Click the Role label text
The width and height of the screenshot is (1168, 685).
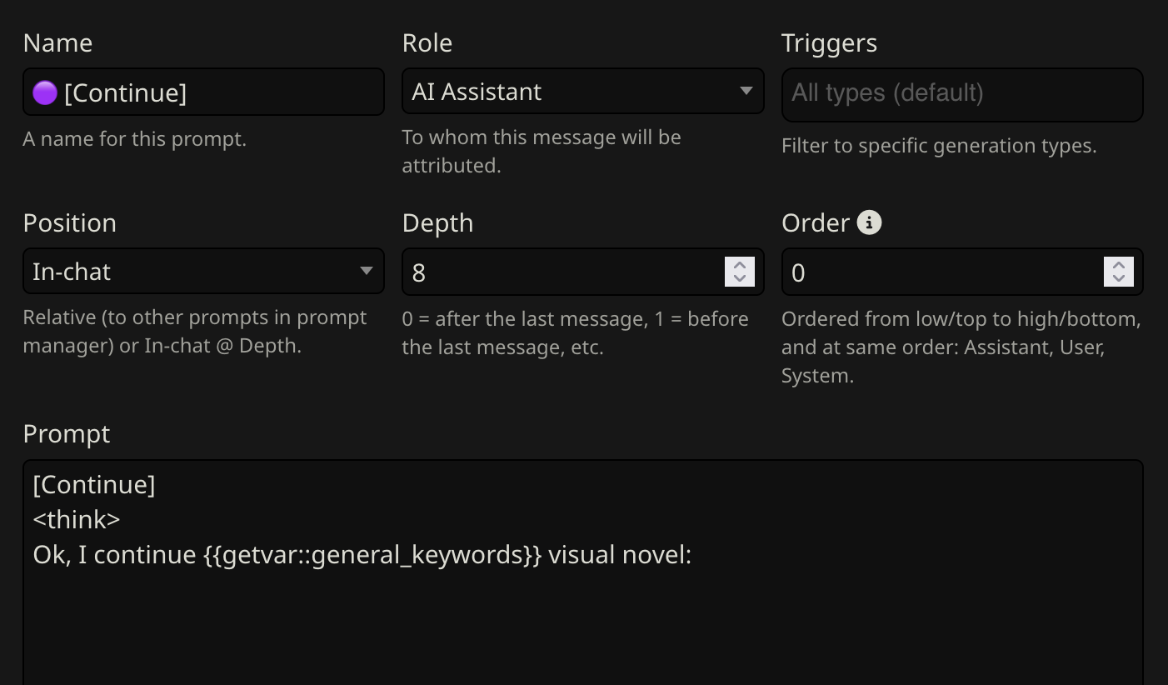tap(427, 43)
